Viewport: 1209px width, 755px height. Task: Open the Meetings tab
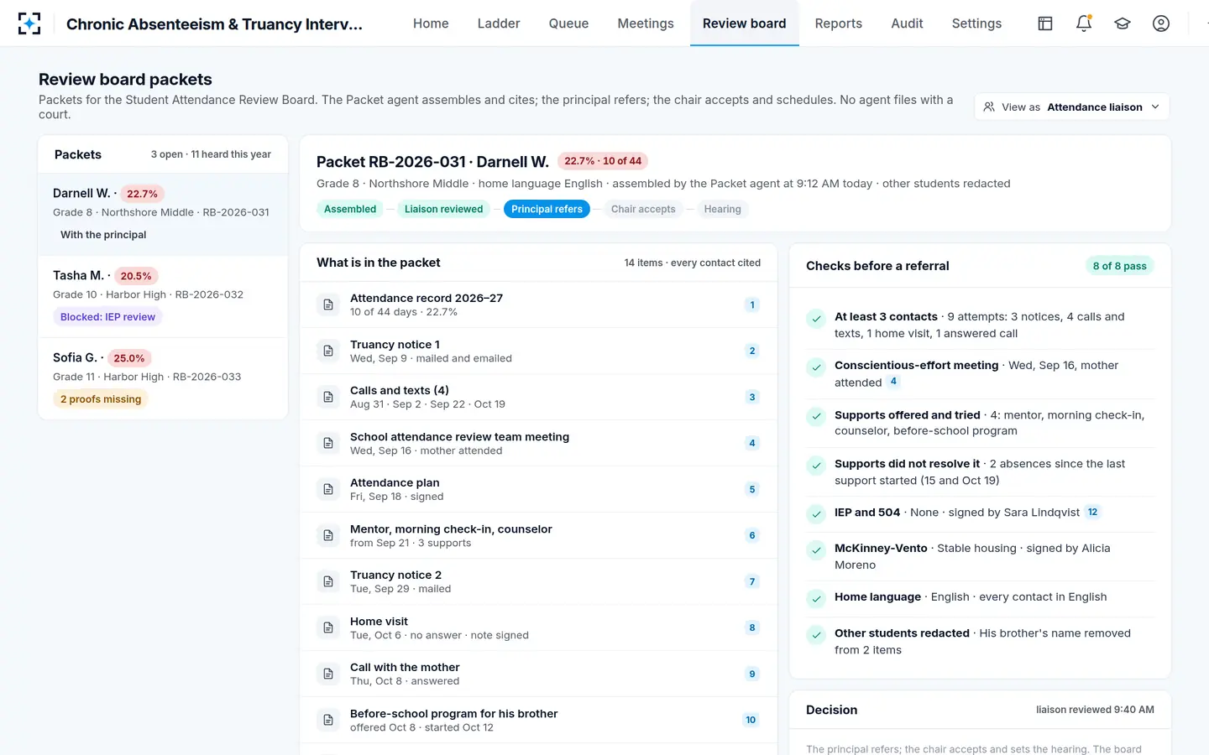click(x=646, y=23)
